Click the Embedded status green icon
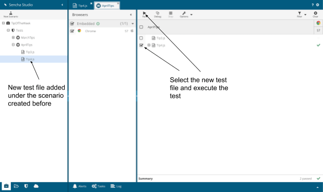 pos(98,24)
